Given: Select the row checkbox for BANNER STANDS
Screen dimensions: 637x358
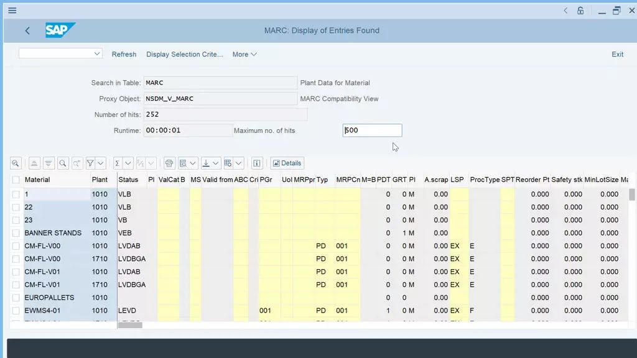Looking at the screenshot, I should point(16,233).
